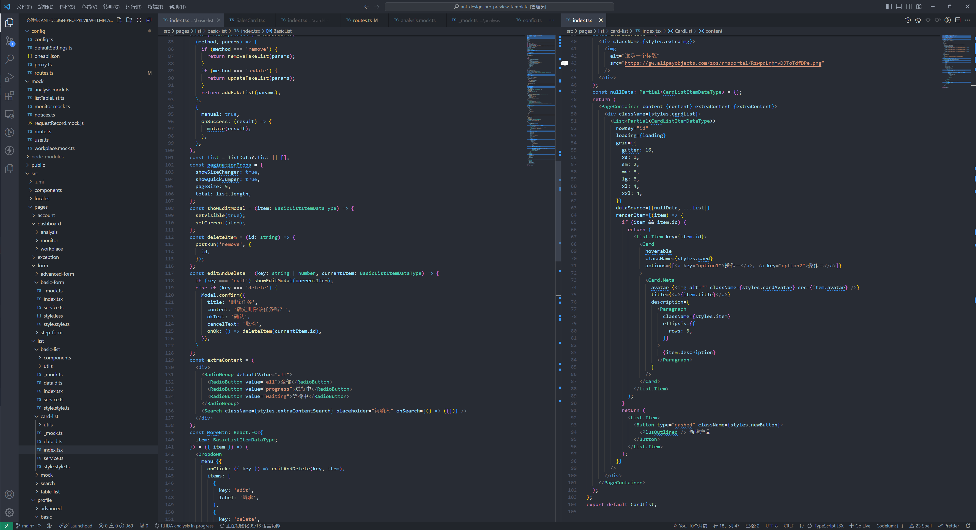Click left editor vertical scrollbar
This screenshot has width=976, height=530.
click(x=558, y=211)
